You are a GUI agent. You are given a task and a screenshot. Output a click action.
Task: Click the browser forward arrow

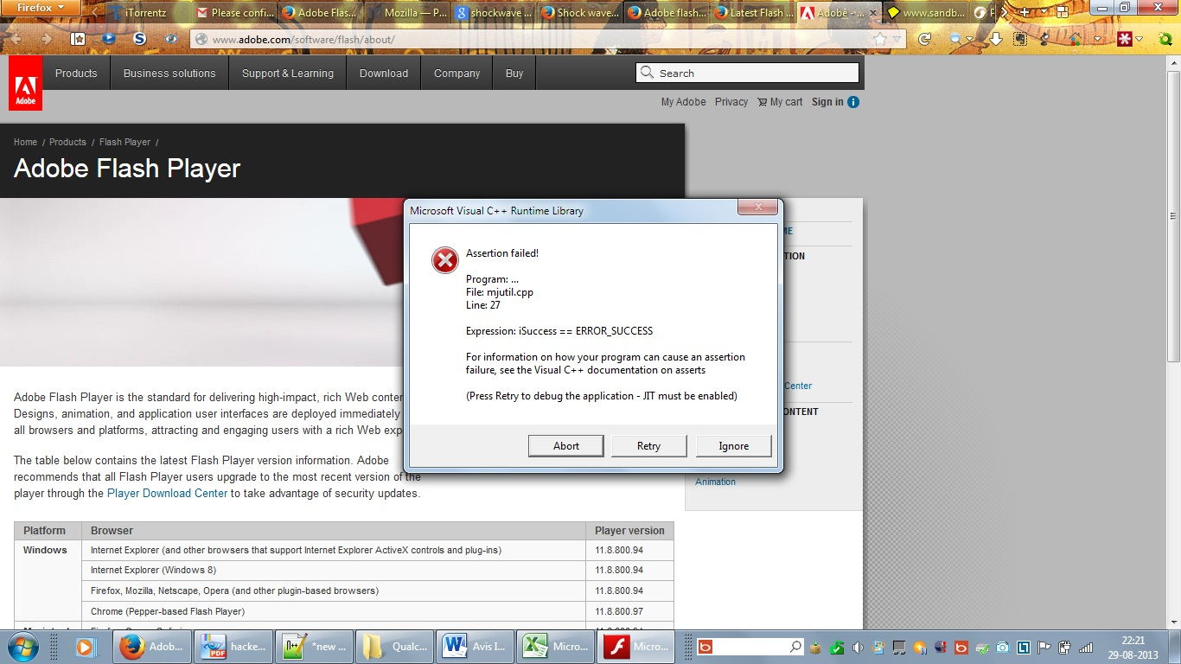pos(47,39)
